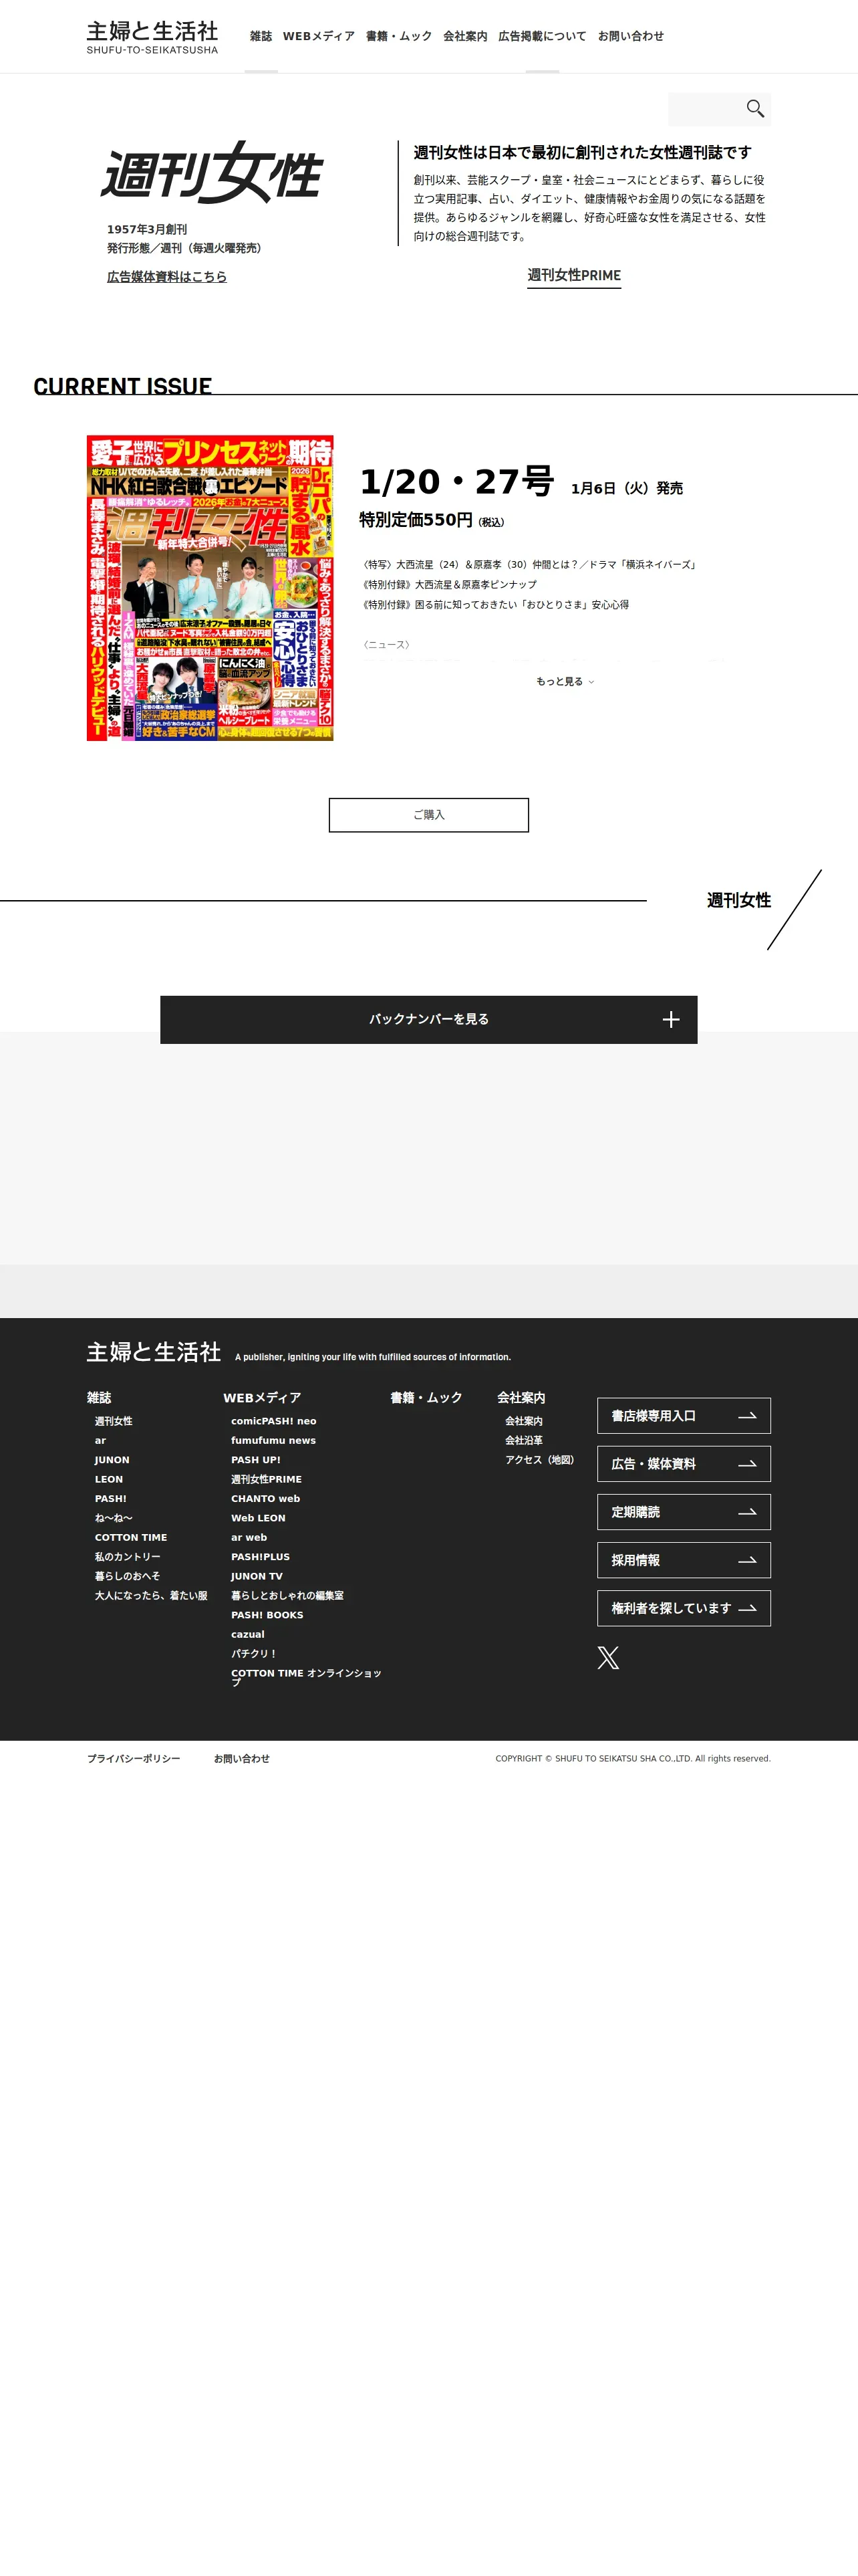Open the PASH! footer magazine link
Screen dimensions: 858x2576
coord(111,1498)
